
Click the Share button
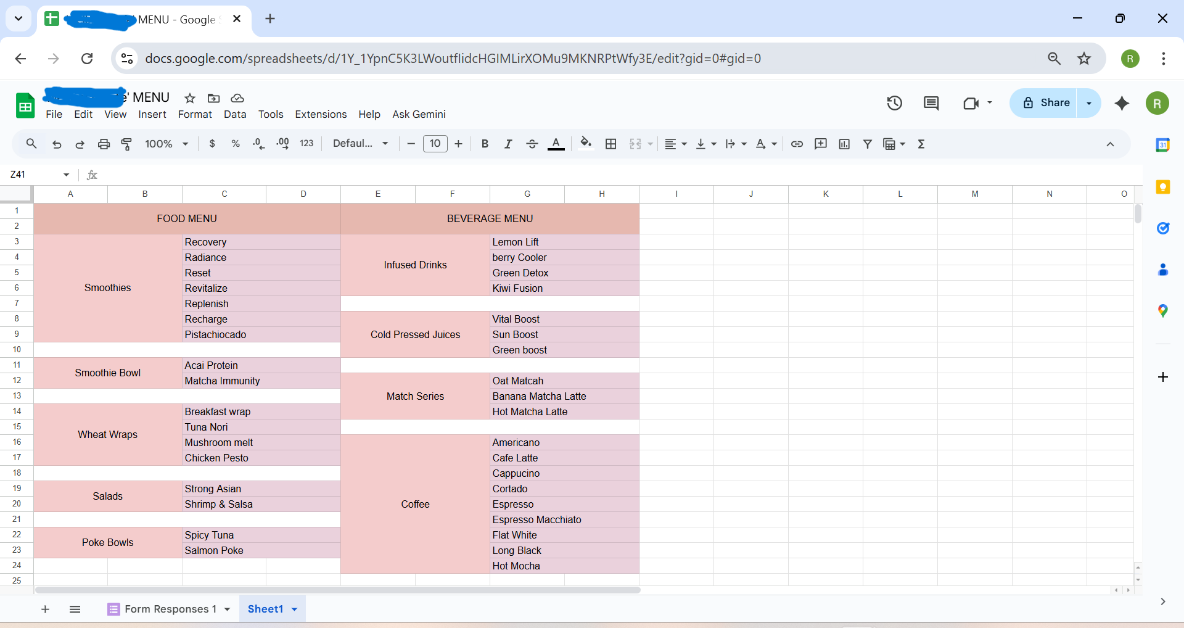[1046, 103]
